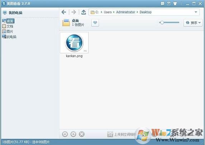Change skin with the T-shirt icon
This screenshot has height=145, width=205.
click(175, 4)
